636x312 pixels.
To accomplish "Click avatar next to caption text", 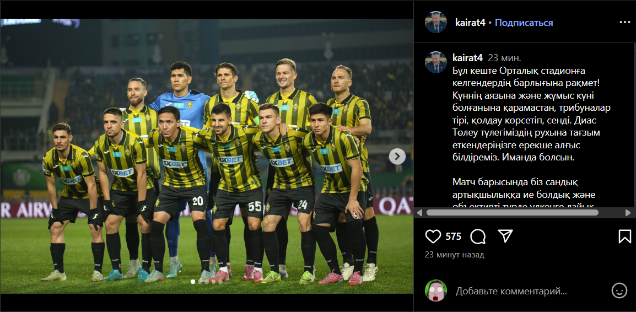I will point(435,62).
